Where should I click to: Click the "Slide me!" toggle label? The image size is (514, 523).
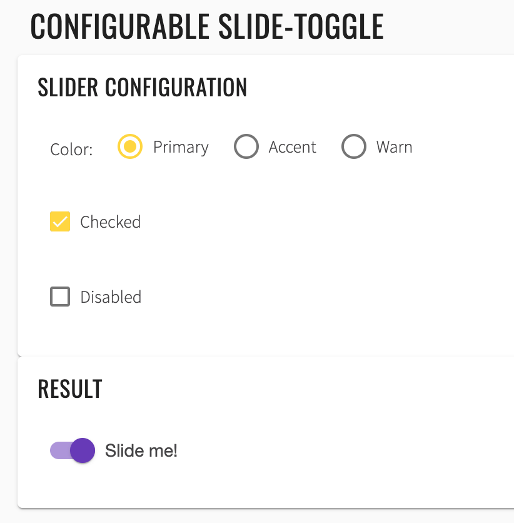141,450
